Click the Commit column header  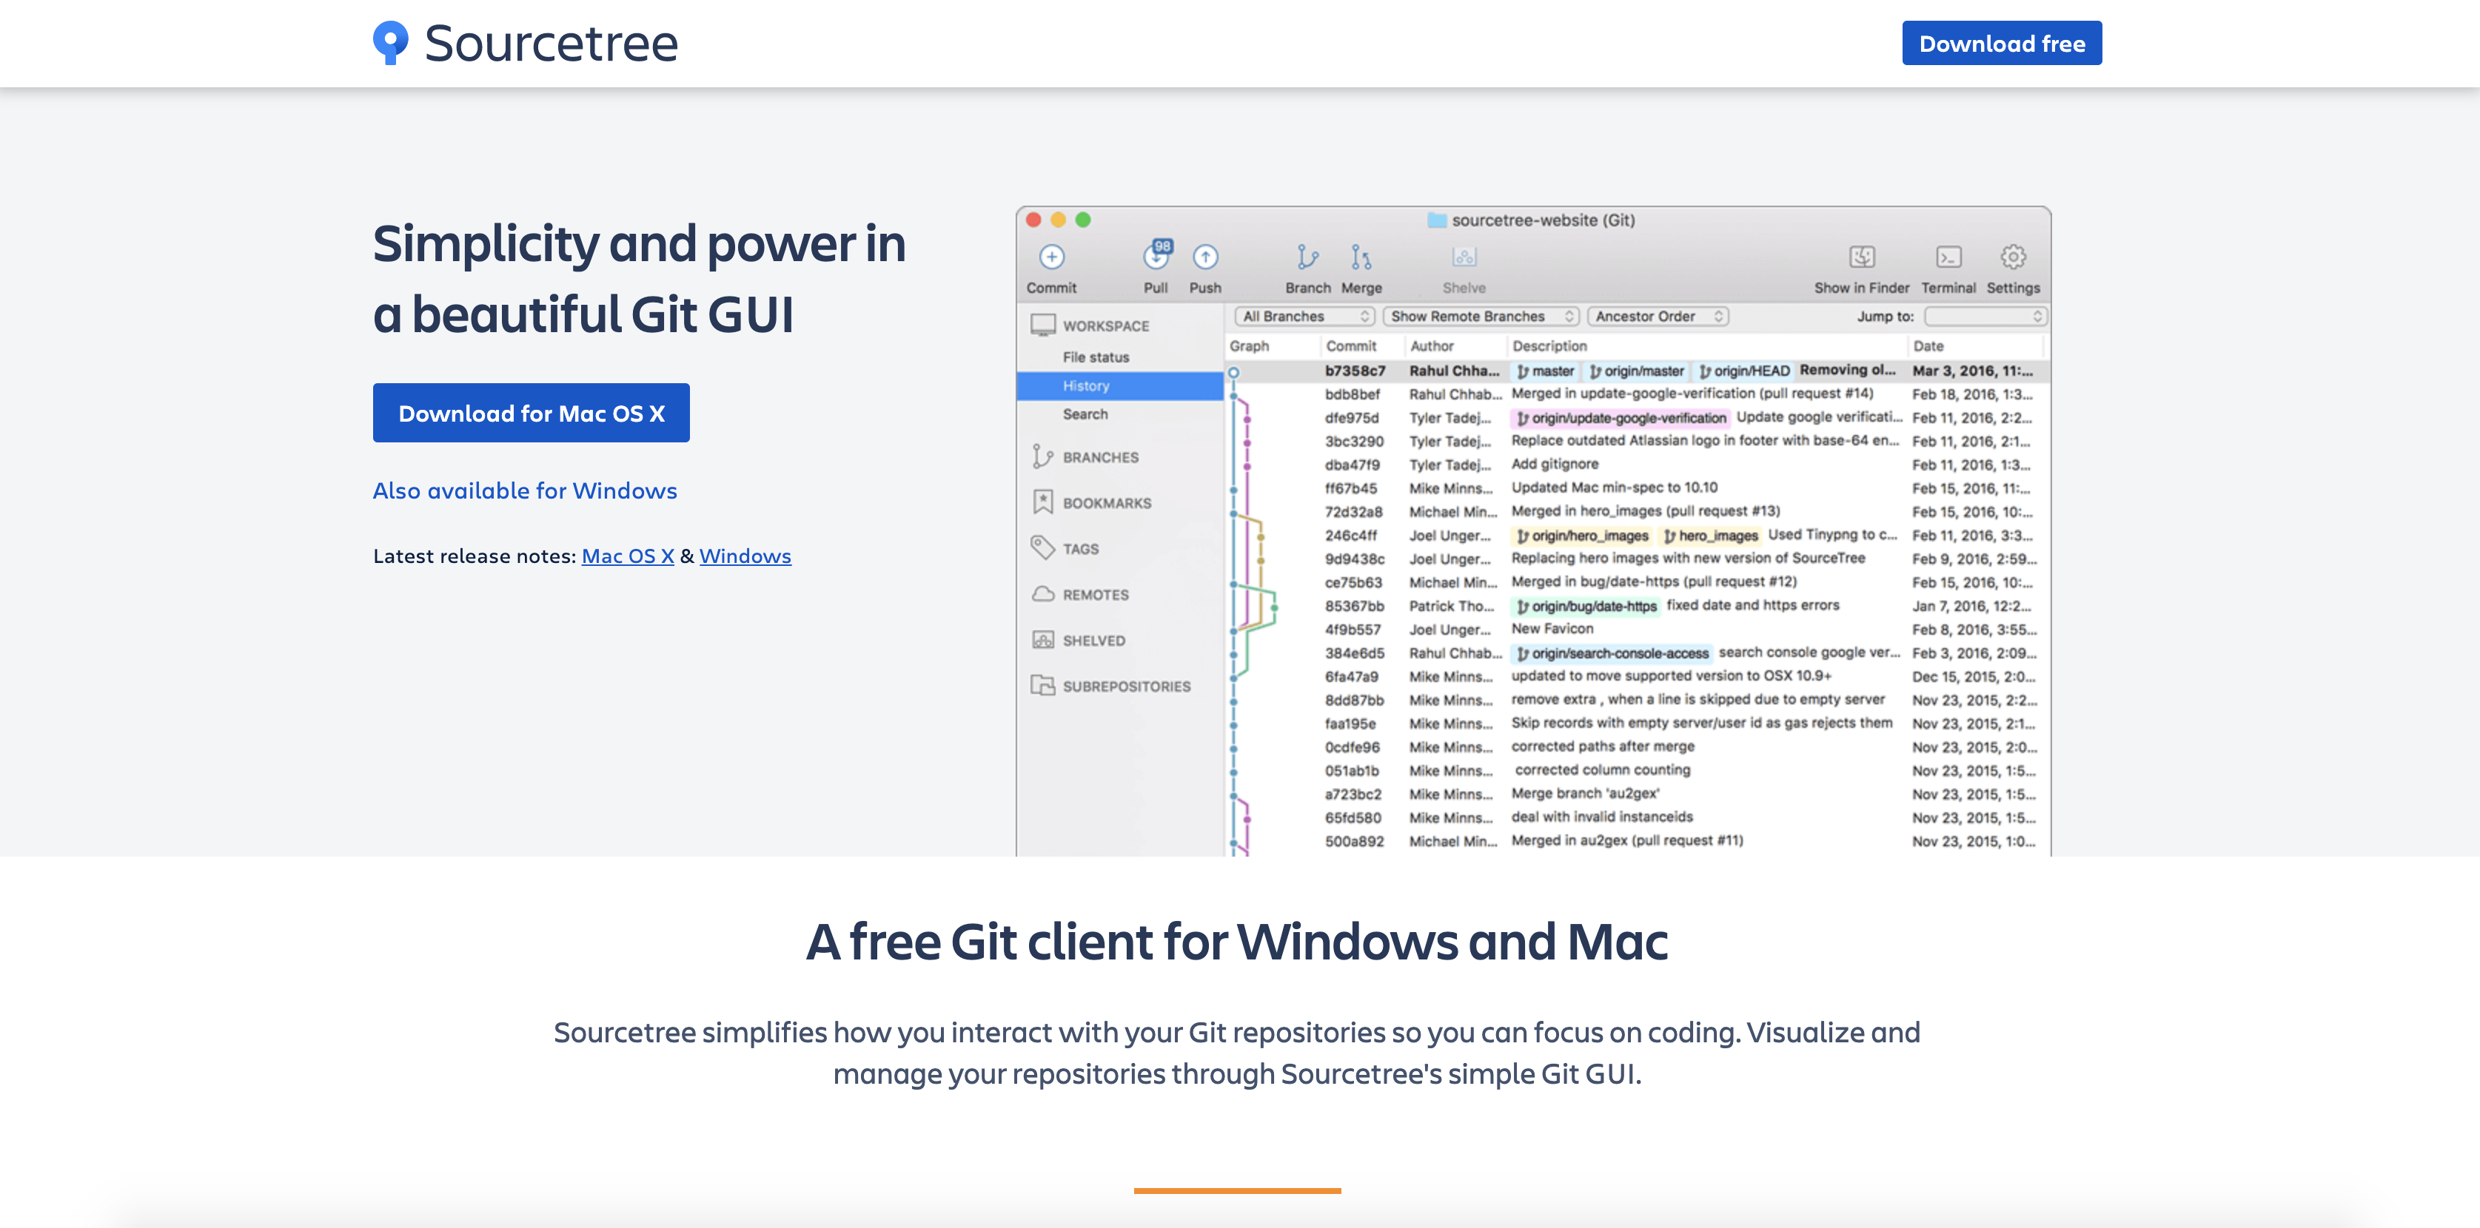pyautogui.click(x=1351, y=345)
